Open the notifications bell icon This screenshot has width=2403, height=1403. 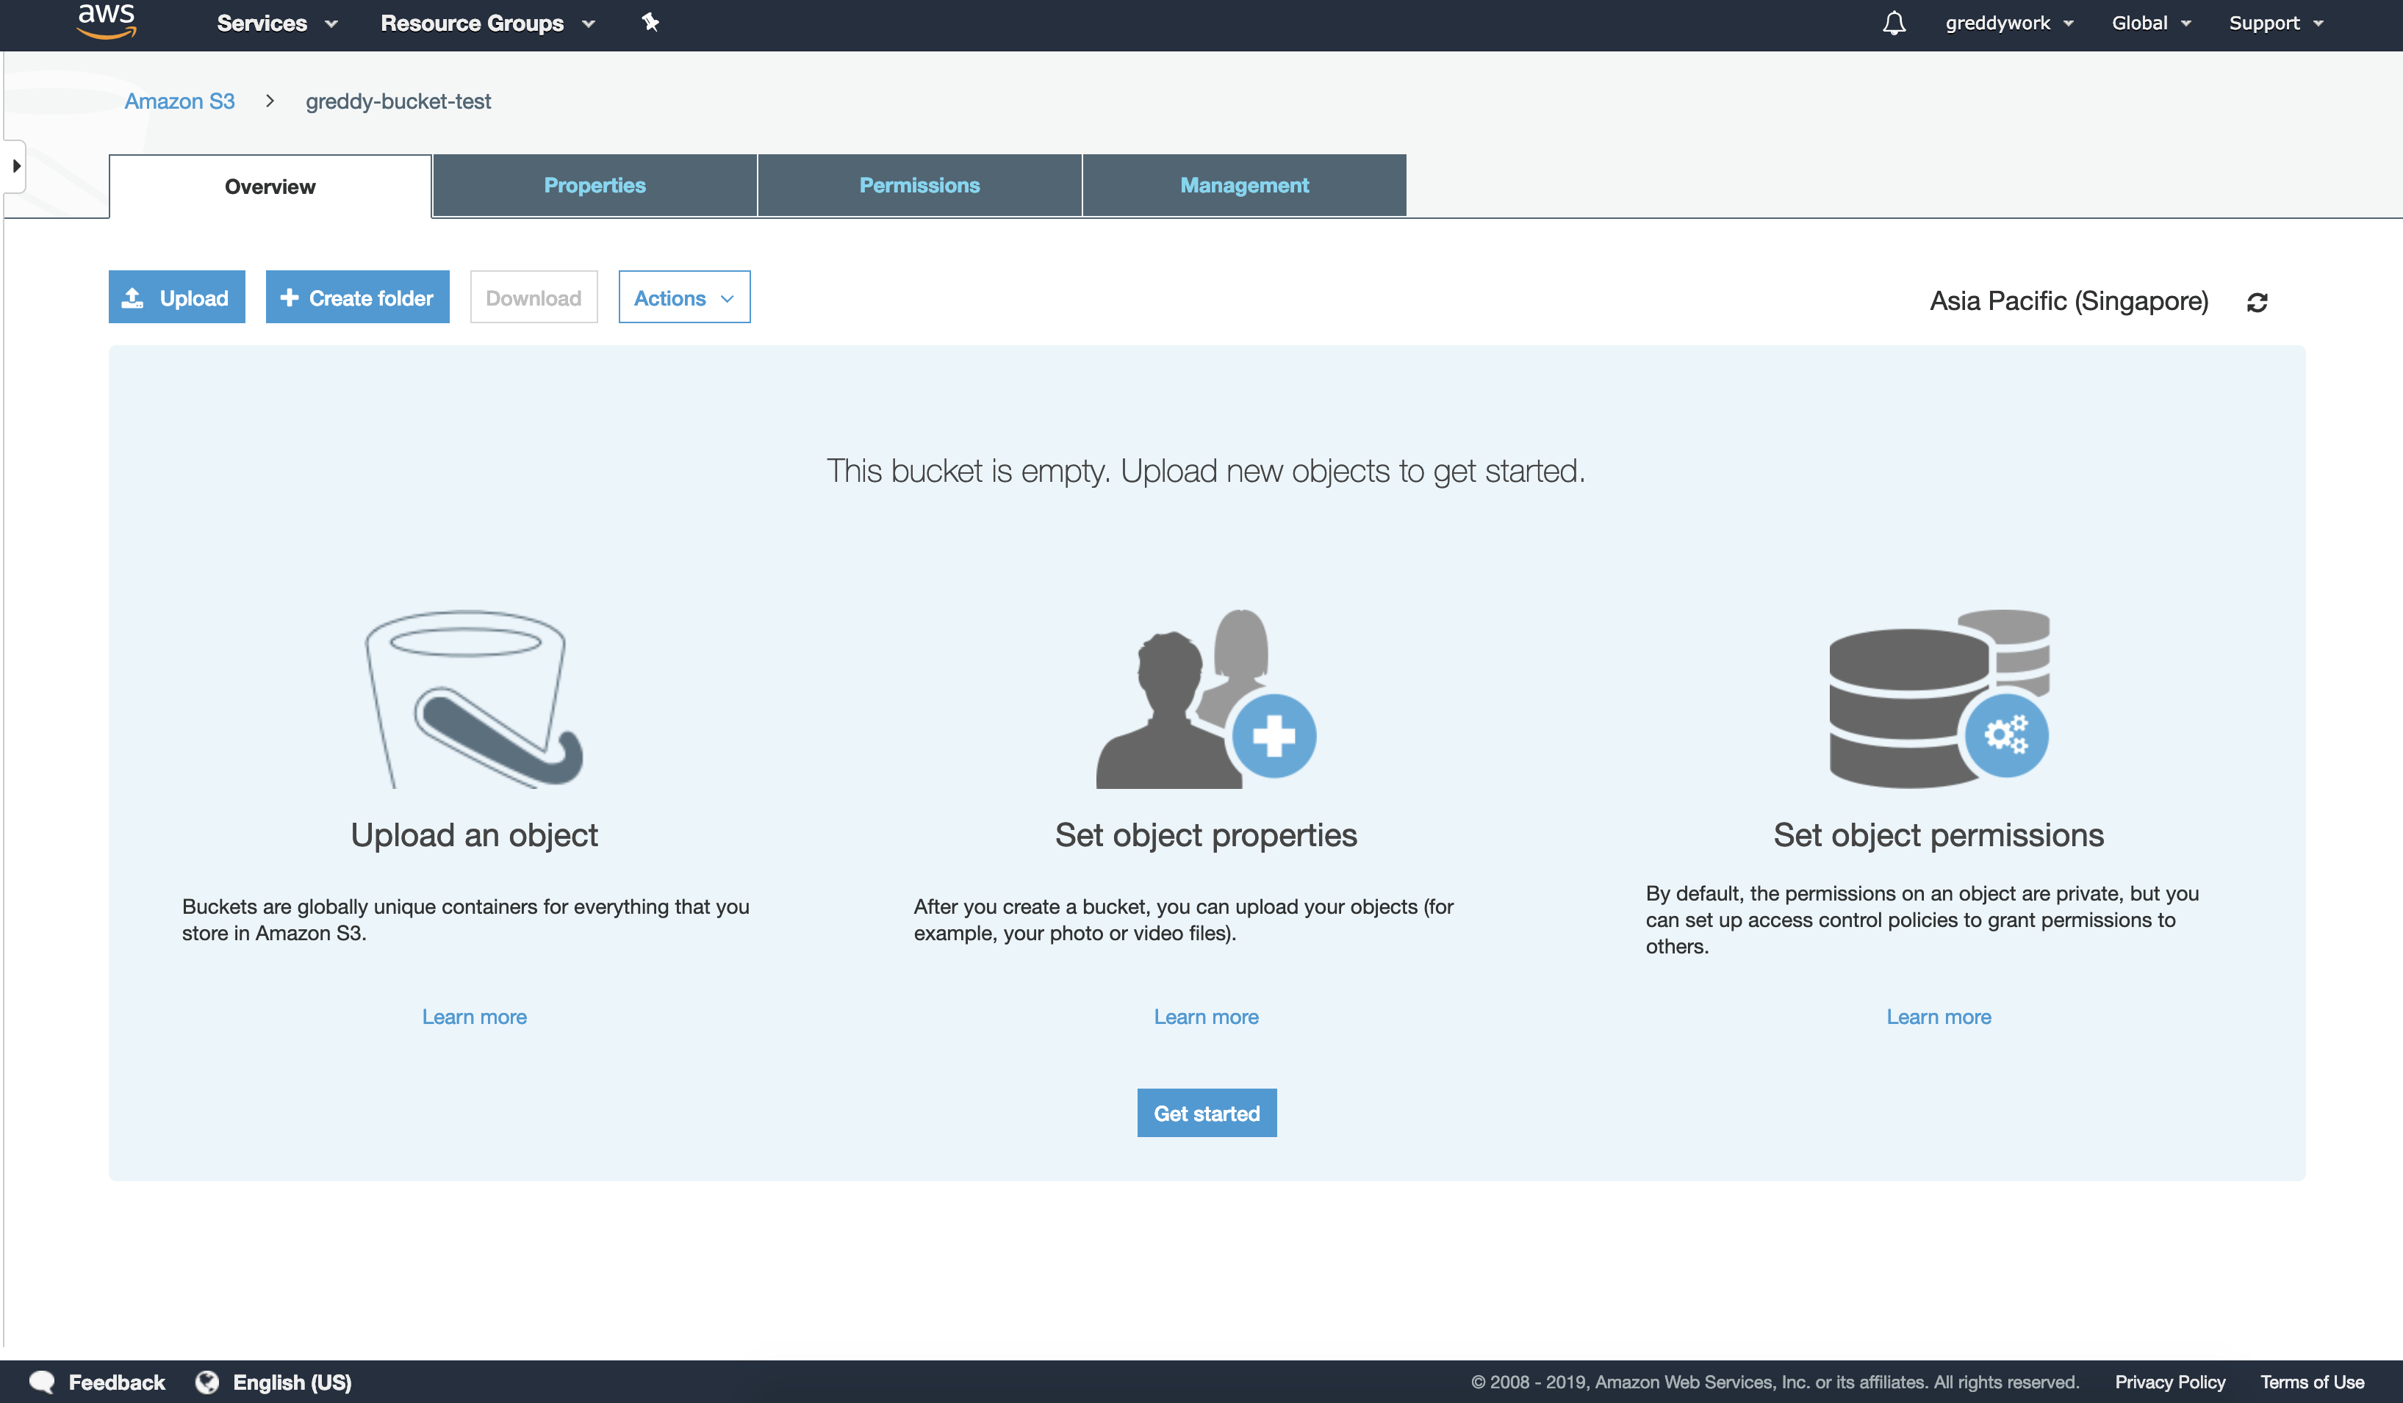(x=1894, y=23)
